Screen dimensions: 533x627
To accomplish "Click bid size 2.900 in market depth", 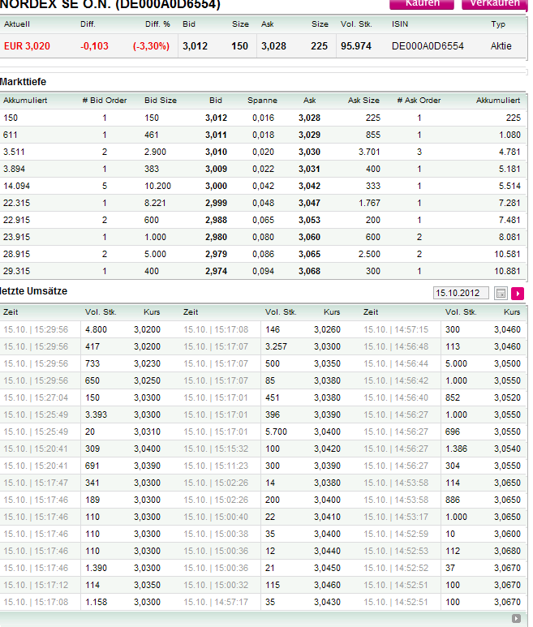I will coord(155,152).
